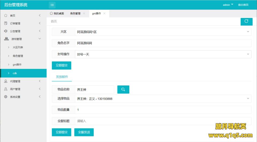Expand 代理管理 in the sidebar
This screenshot has height=142, width=257.
pyautogui.click(x=15, y=81)
